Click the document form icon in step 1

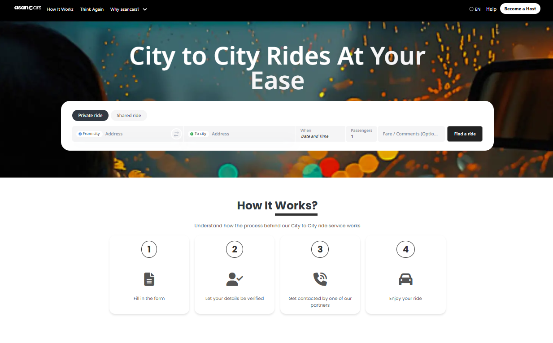(x=149, y=279)
